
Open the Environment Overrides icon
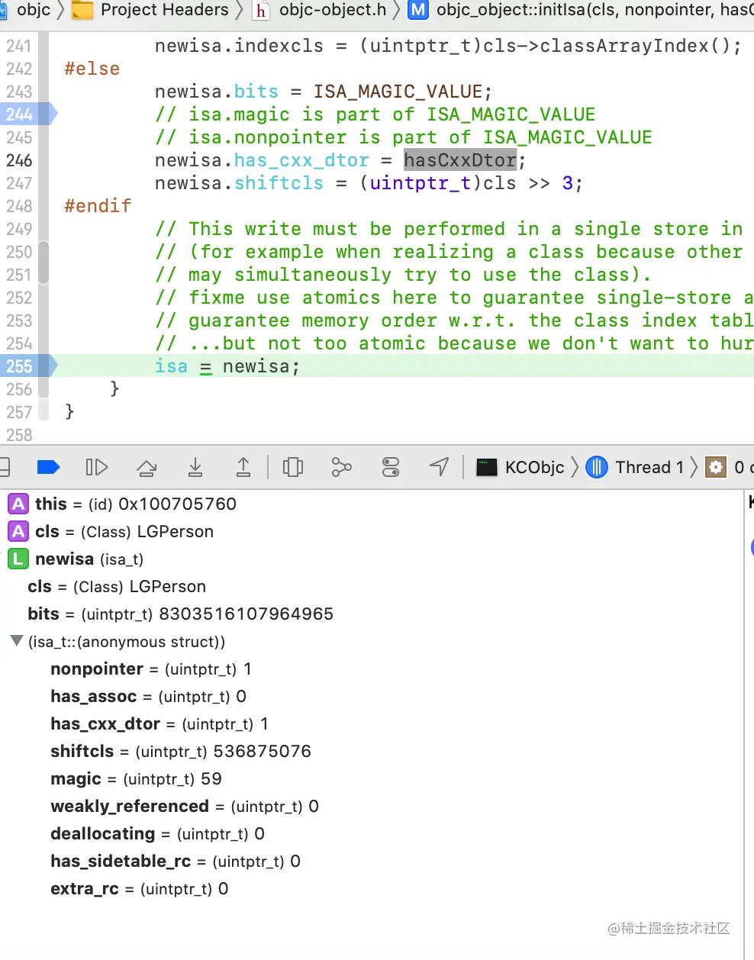coord(391,467)
